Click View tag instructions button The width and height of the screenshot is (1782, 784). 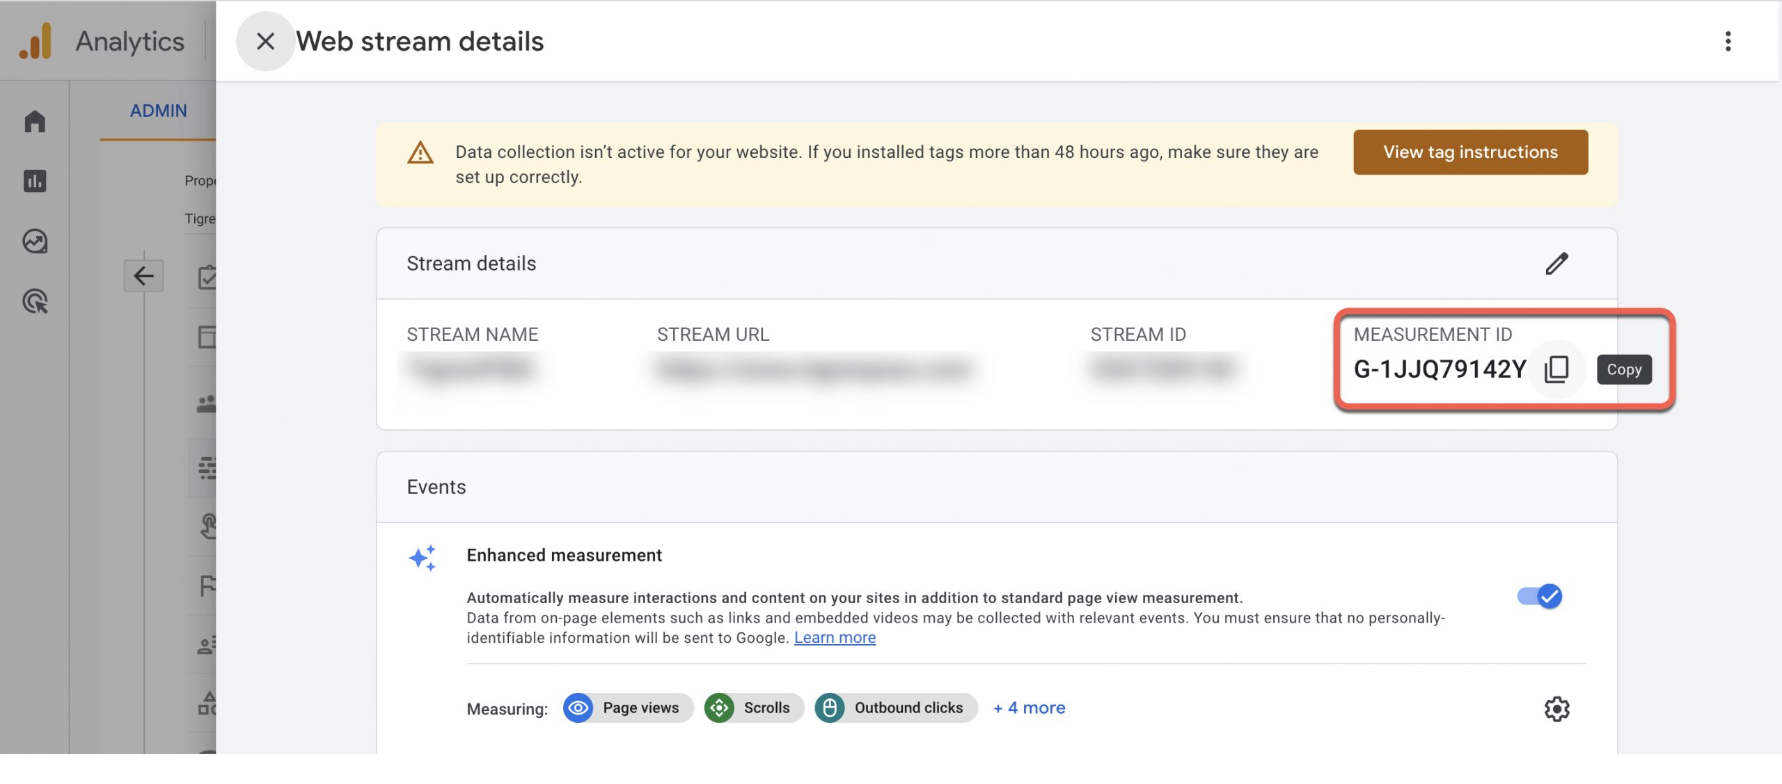tap(1471, 151)
